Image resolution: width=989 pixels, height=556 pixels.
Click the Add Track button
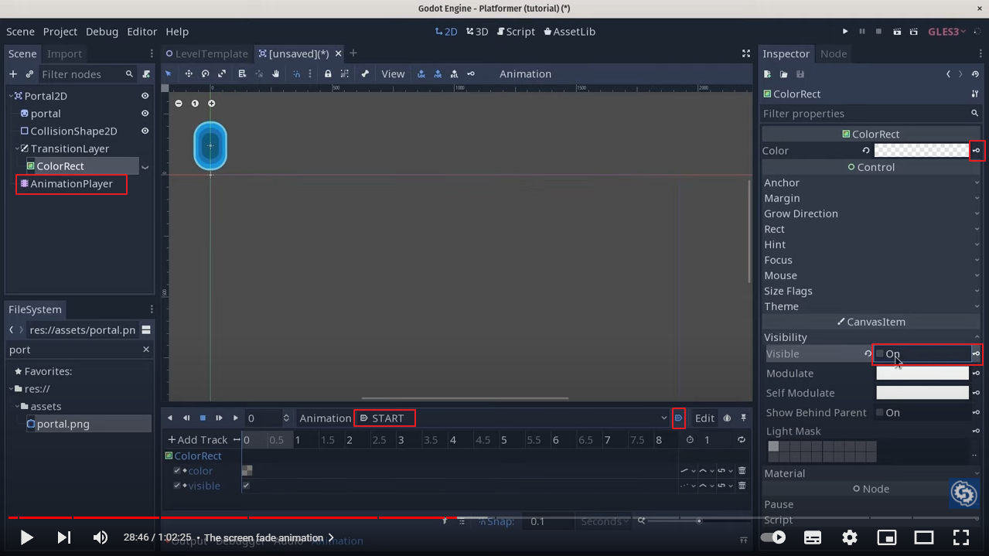point(197,440)
